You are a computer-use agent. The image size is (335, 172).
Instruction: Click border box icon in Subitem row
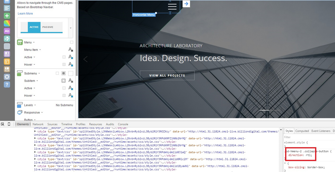(64, 81)
